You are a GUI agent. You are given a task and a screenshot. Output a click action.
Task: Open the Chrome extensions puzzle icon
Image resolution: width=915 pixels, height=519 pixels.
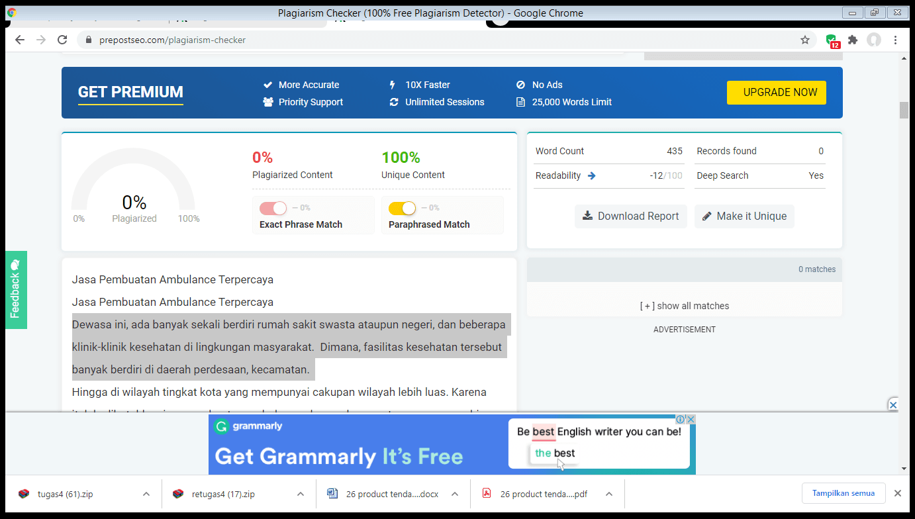click(x=853, y=40)
